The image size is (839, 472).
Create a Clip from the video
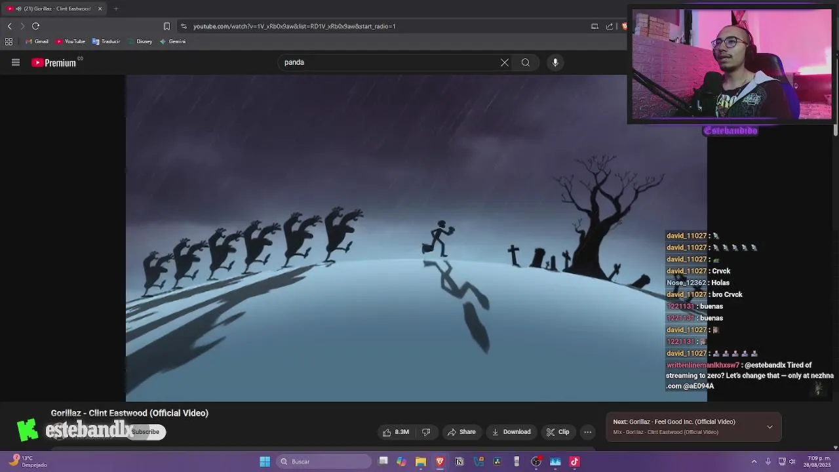coord(558,432)
